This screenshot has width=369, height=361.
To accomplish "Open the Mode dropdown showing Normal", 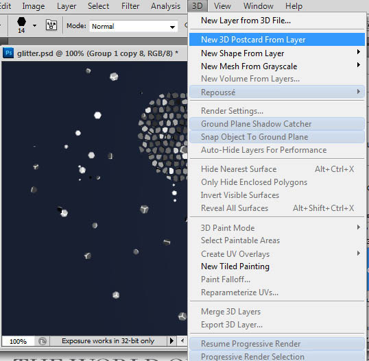I will click(134, 26).
